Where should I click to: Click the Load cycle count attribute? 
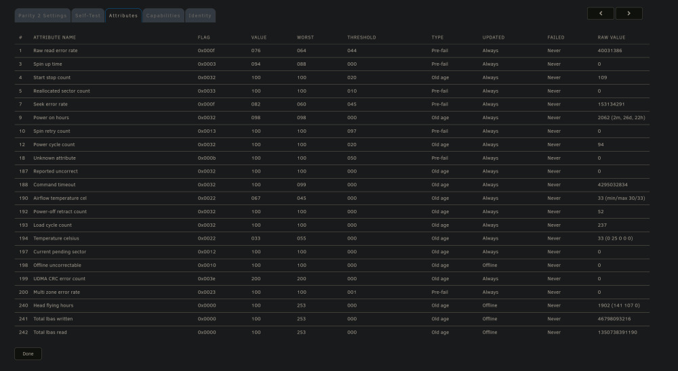coord(53,225)
